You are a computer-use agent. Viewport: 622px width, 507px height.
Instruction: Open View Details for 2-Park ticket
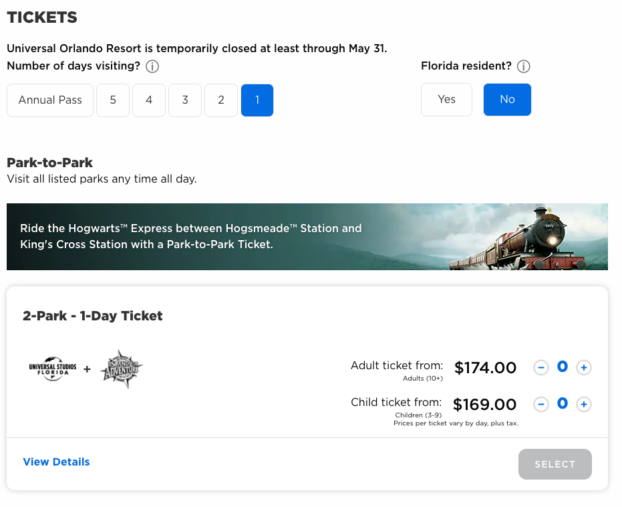pyautogui.click(x=56, y=462)
